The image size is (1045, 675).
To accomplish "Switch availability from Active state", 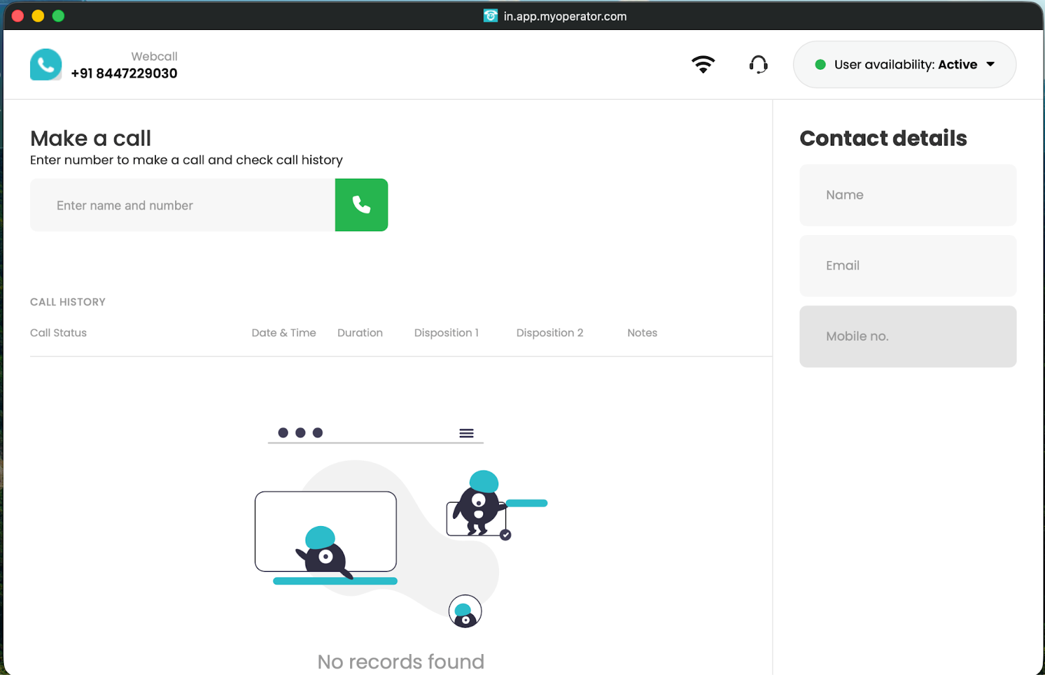I will 904,65.
